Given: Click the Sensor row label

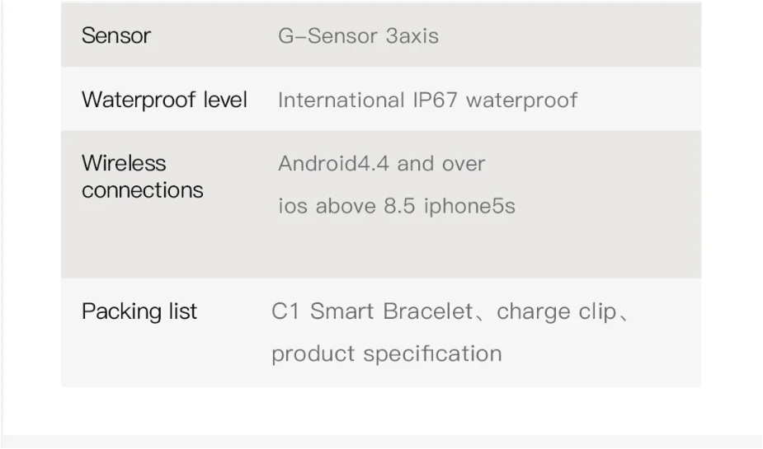Looking at the screenshot, I should coord(116,35).
